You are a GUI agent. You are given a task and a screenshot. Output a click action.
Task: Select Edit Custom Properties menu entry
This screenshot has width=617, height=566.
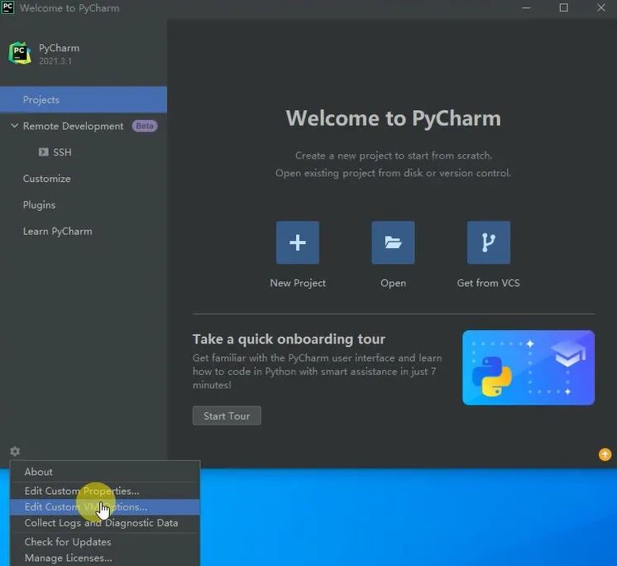pyautogui.click(x=82, y=491)
